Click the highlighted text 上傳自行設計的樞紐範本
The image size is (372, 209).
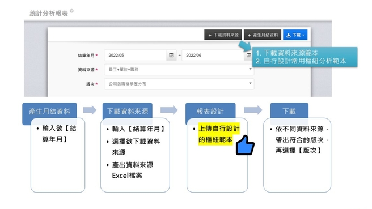tap(219, 134)
